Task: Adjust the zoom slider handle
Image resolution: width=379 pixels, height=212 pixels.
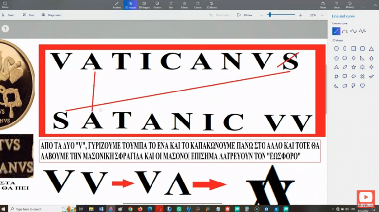Action: (270, 15)
